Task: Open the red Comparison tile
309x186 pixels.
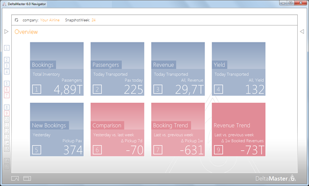Action: coord(117,129)
